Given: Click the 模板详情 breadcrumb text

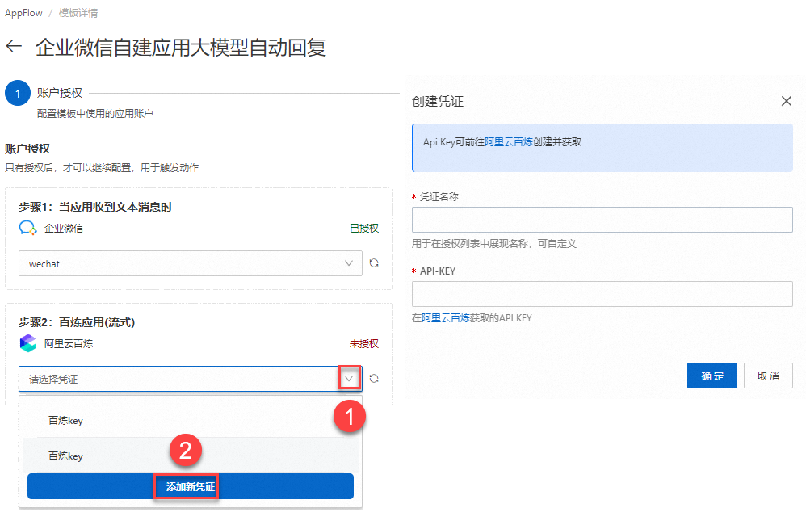Looking at the screenshot, I should pos(78,13).
